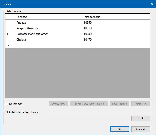Sort by the disease column header
The height and width of the screenshot is (135, 156).
click(x=49, y=17)
